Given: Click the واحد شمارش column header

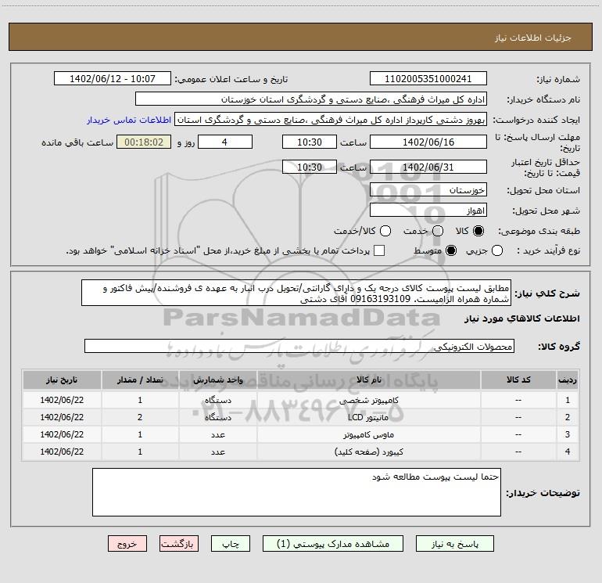Looking at the screenshot, I should [217, 380].
